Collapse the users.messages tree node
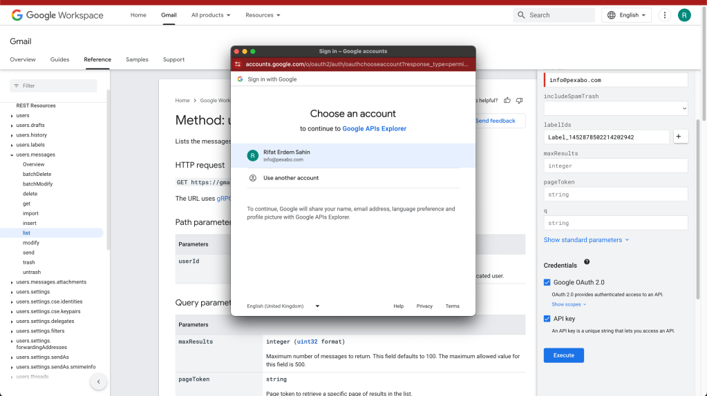 (12, 155)
